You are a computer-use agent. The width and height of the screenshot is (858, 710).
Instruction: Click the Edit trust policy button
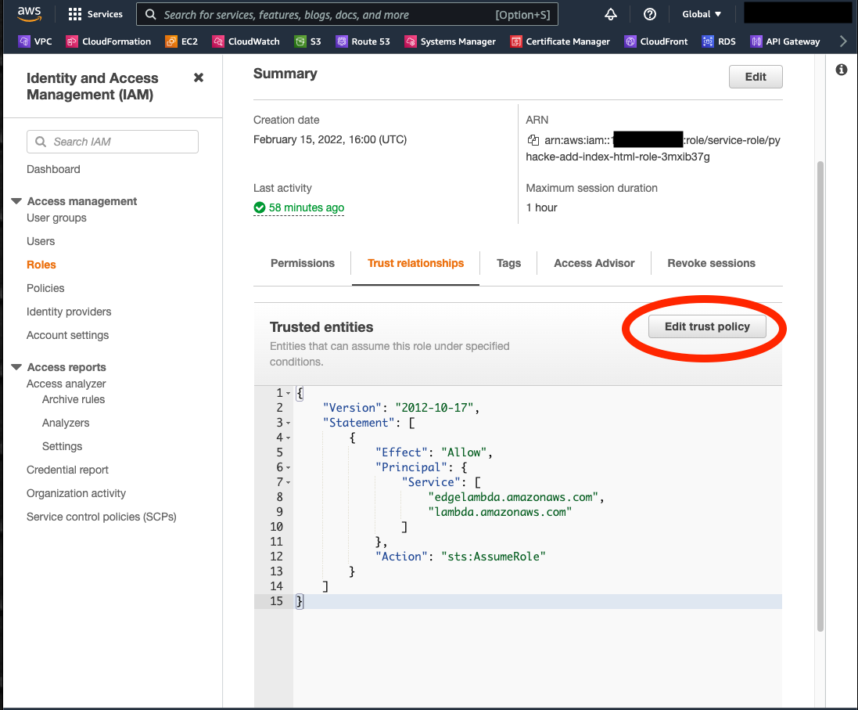[706, 326]
